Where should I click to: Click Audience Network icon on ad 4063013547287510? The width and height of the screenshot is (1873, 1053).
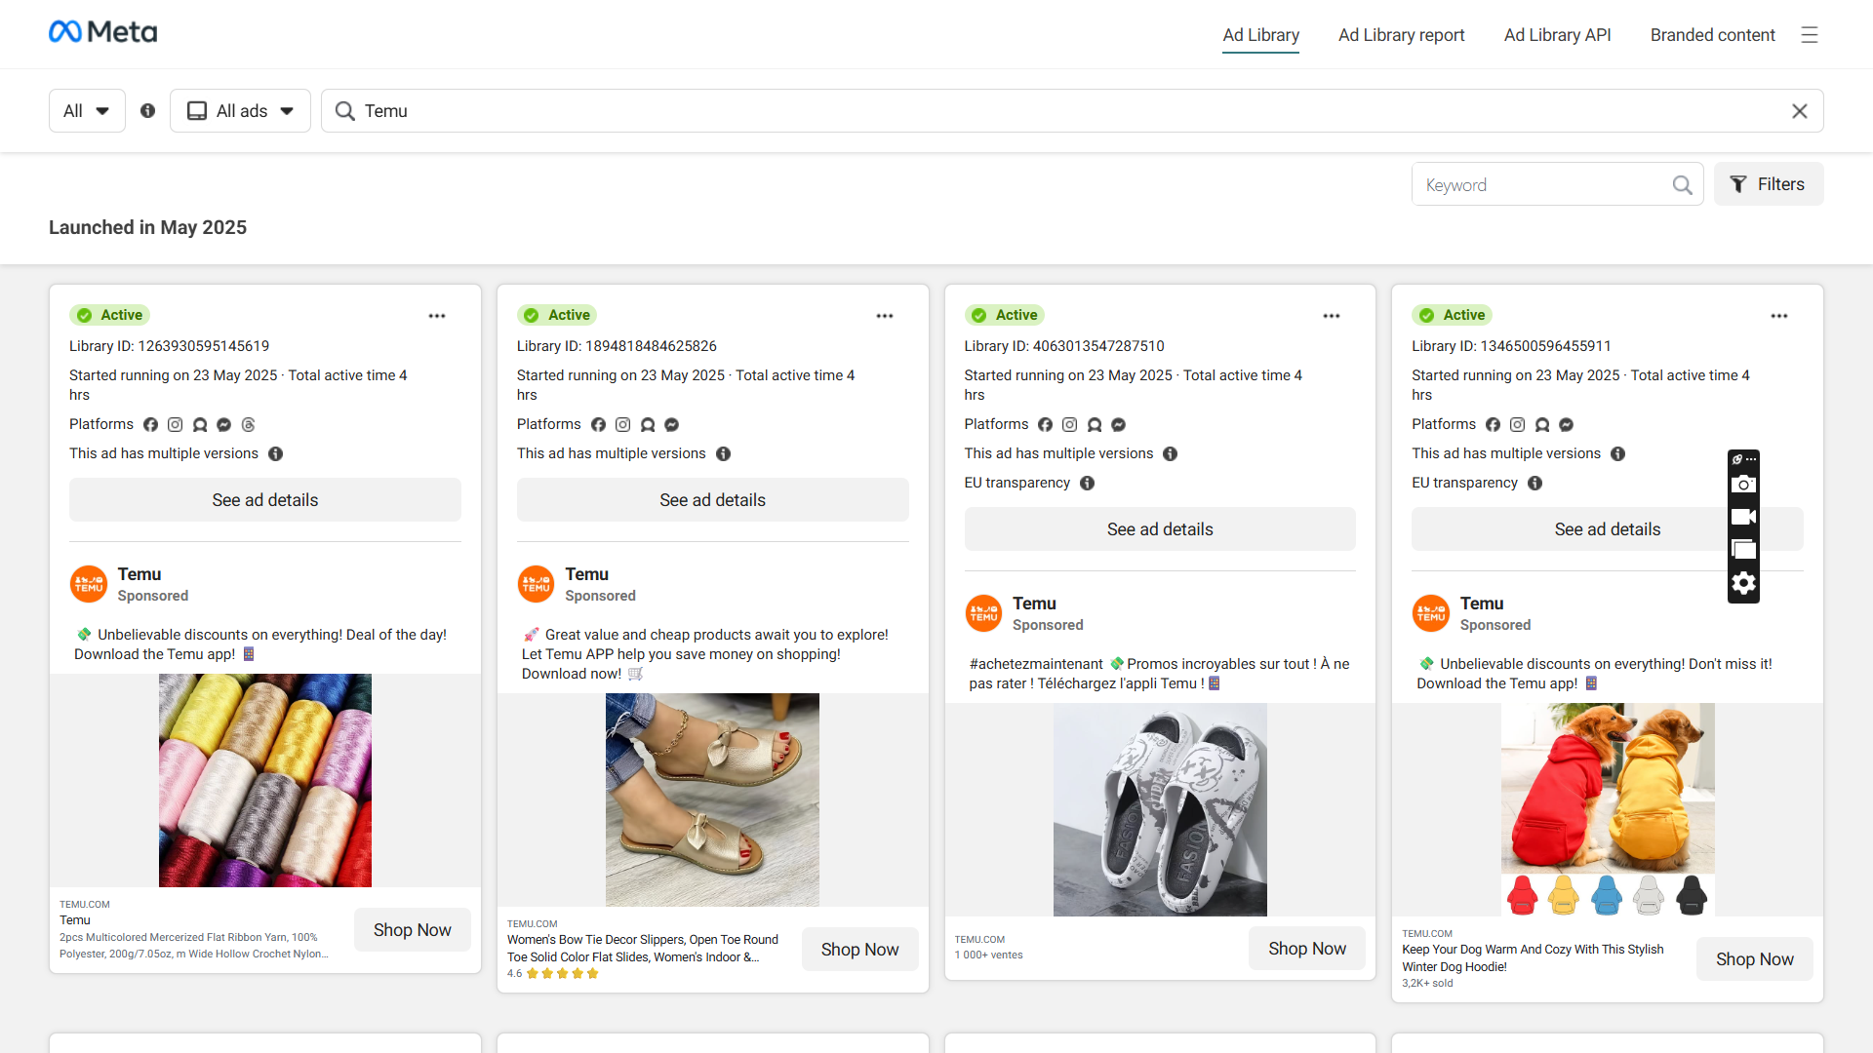(1095, 425)
